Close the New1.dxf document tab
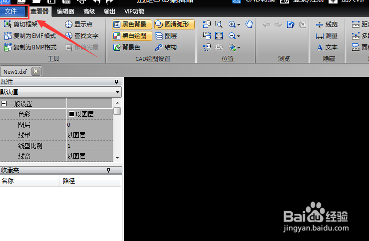The image size is (369, 241). tap(36, 71)
